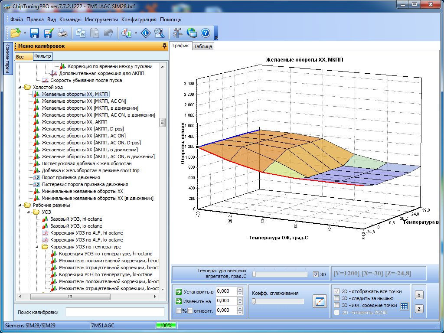This screenshot has height=333, width=444.
Task: Click the blue diamond info icon
Action: [146, 33]
